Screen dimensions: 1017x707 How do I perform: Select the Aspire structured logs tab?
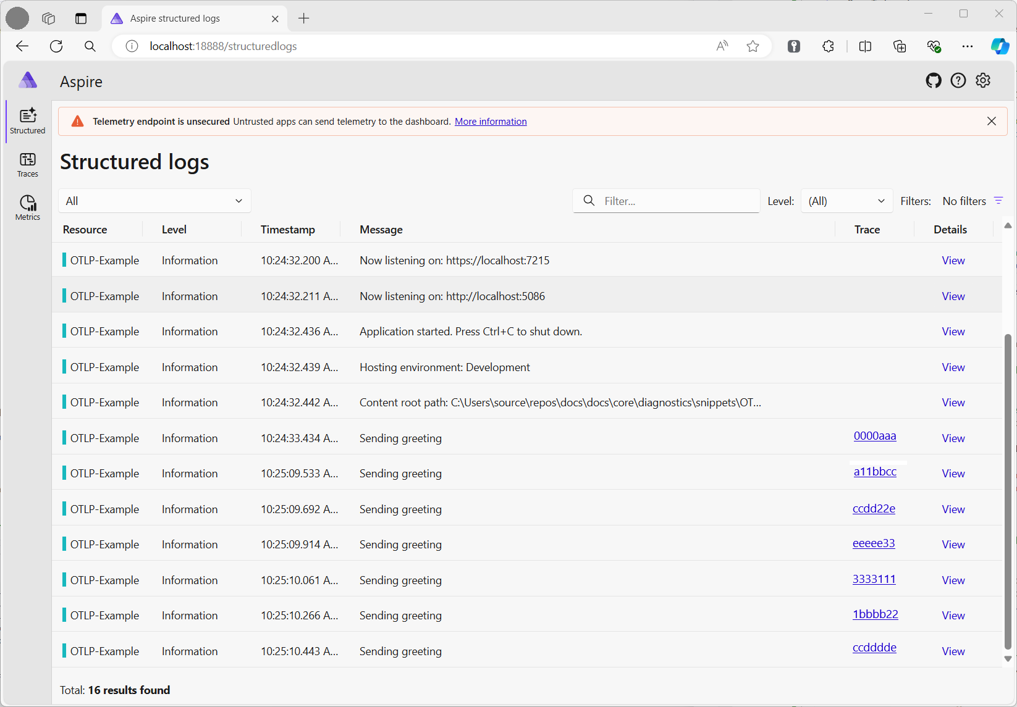175,19
